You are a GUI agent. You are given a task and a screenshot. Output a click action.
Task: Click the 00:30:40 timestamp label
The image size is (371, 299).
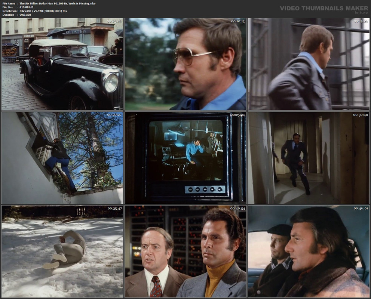point(361,115)
